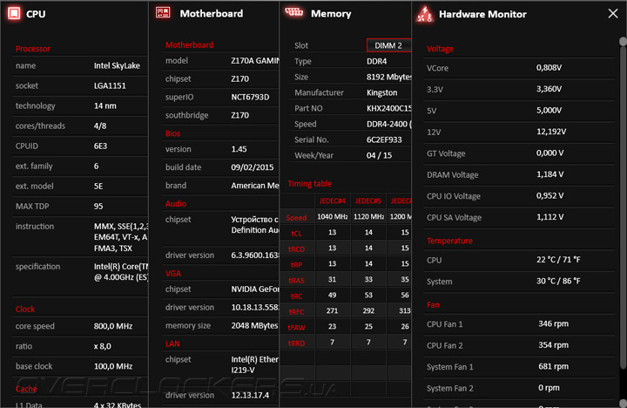The height and width of the screenshot is (408, 627).
Task: Click the DRAM Voltage value 1,184 V
Action: tap(549, 174)
